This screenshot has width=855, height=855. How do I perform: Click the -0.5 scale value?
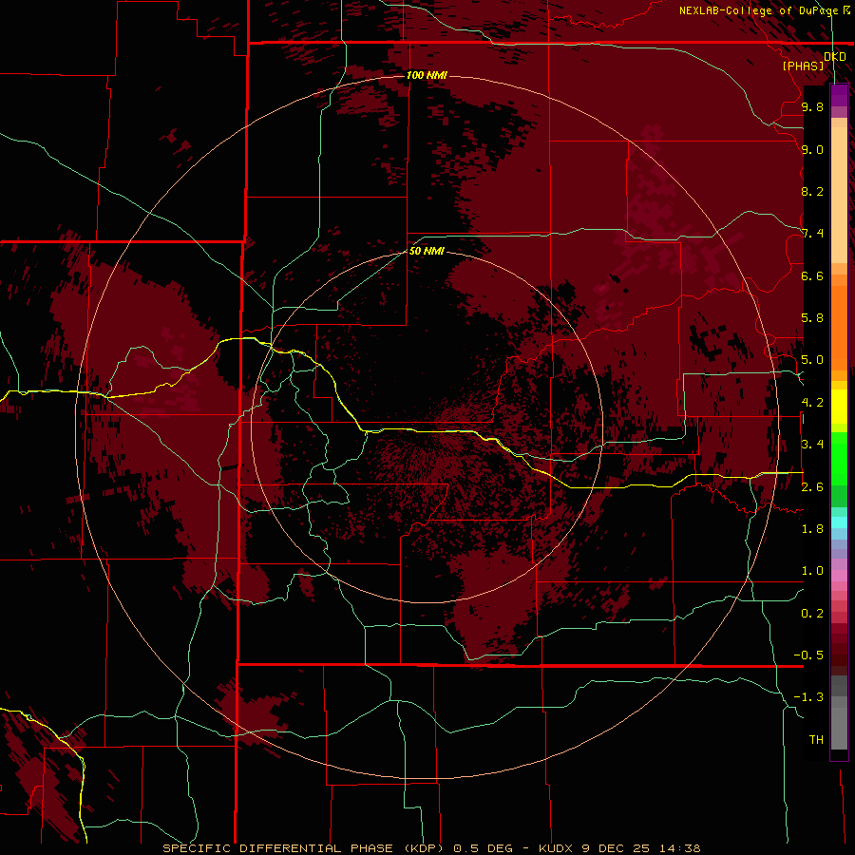point(808,655)
